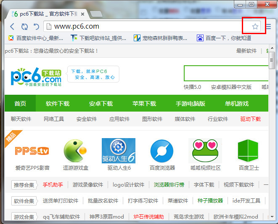Image resolution: width=278 pixels, height=224 pixels.
Task: Click the undo arrow icon in toolbar
Action: [36, 27]
